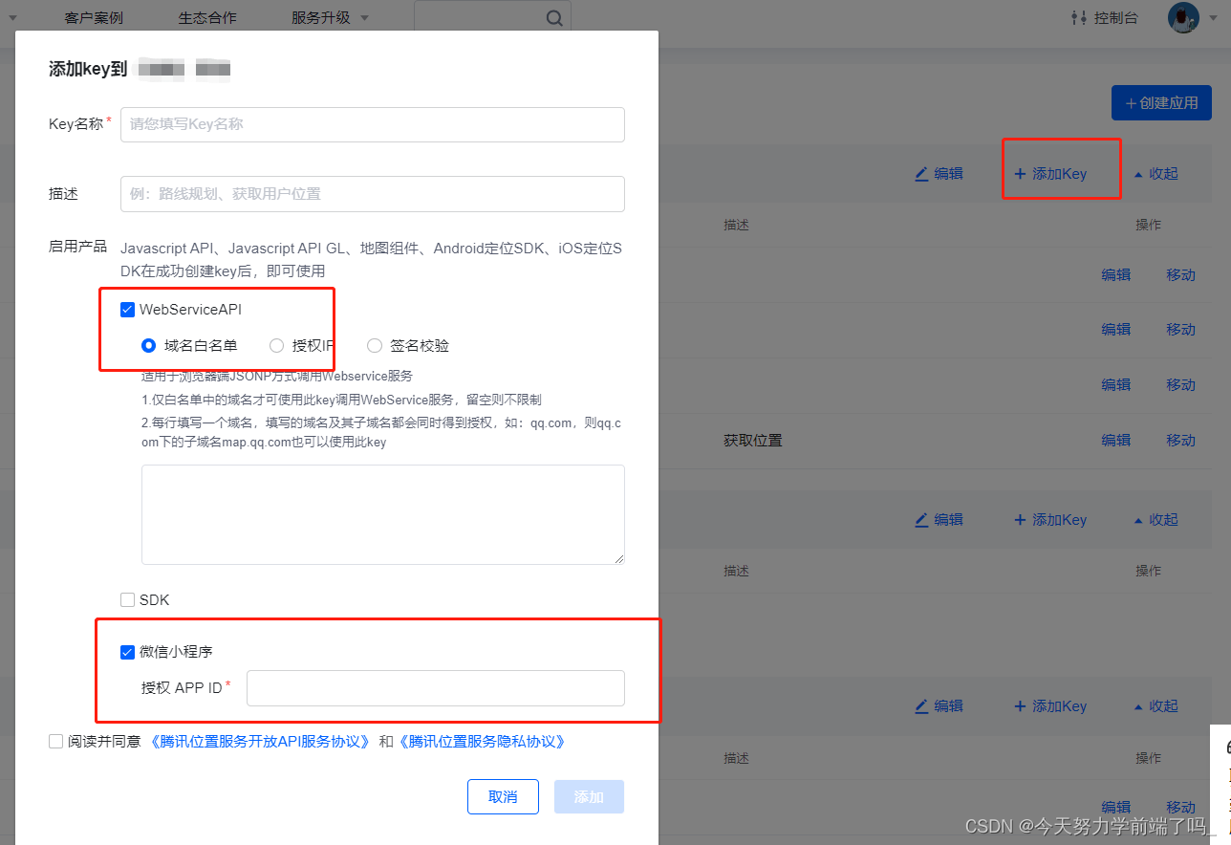Open 《腾讯位置服务隐私协议》 link

pyautogui.click(x=482, y=742)
